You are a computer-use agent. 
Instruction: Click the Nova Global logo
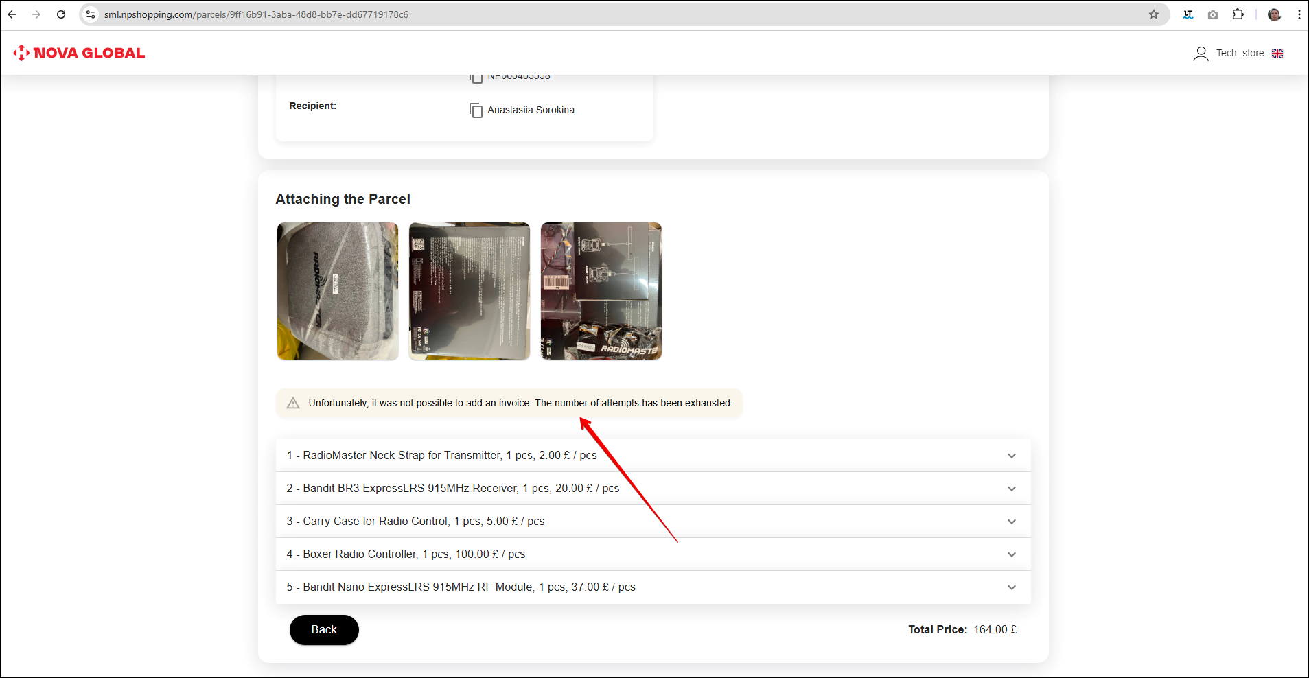pos(79,53)
